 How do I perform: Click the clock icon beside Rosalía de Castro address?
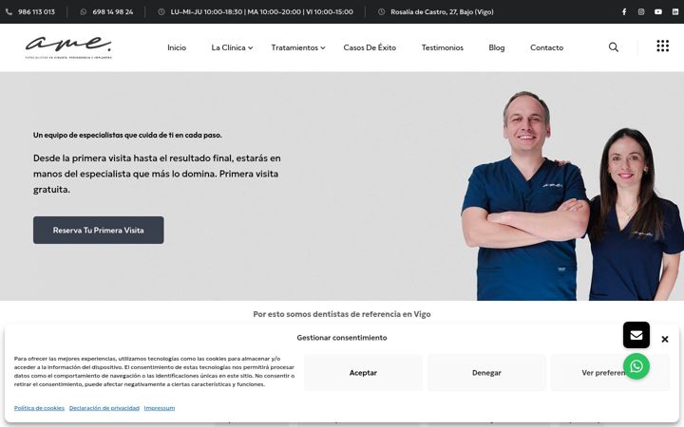381,11
